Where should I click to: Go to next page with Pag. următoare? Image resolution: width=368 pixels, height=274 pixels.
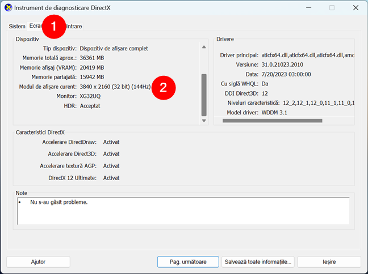188,262
